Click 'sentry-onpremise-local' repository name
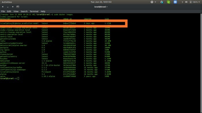Image resolution: width=202 pixels, height=113 pixels. [12, 34]
